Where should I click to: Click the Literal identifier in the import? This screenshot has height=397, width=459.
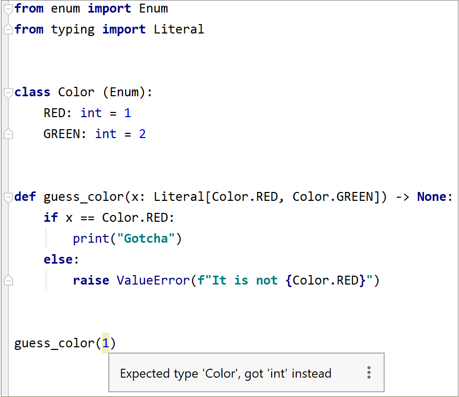pyautogui.click(x=179, y=29)
